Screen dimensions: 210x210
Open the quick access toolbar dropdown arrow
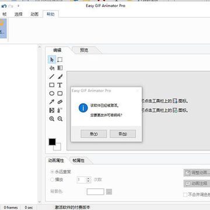18,6
